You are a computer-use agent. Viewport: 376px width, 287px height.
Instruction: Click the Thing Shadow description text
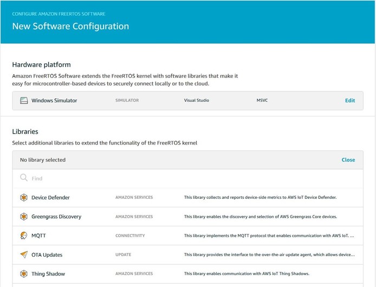coord(247,273)
